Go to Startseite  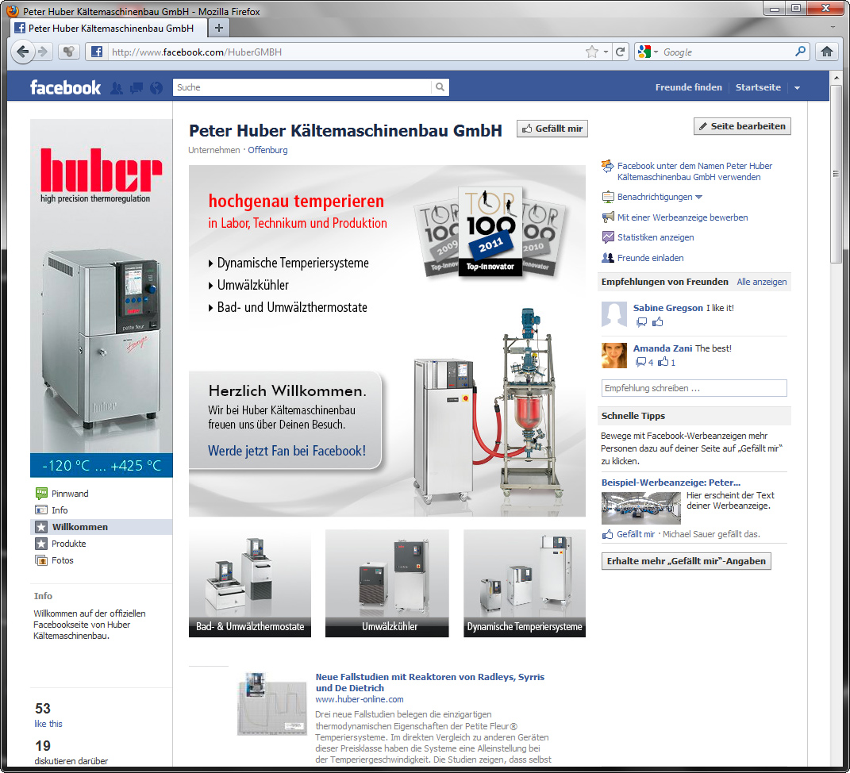click(x=758, y=87)
